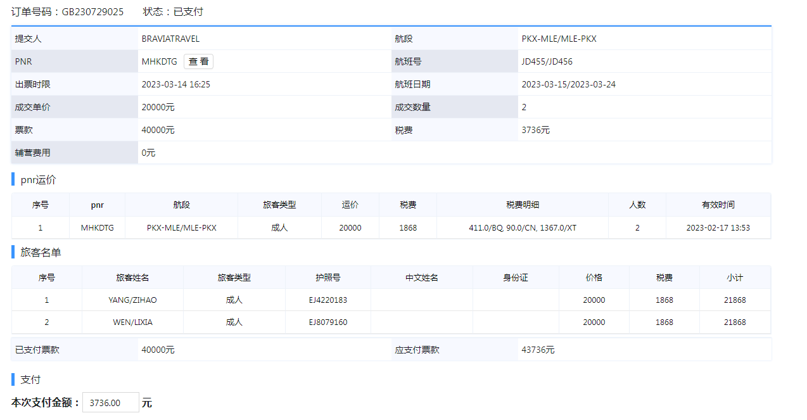
Task: Click the 旅客名单 section heading
Action: [41, 252]
